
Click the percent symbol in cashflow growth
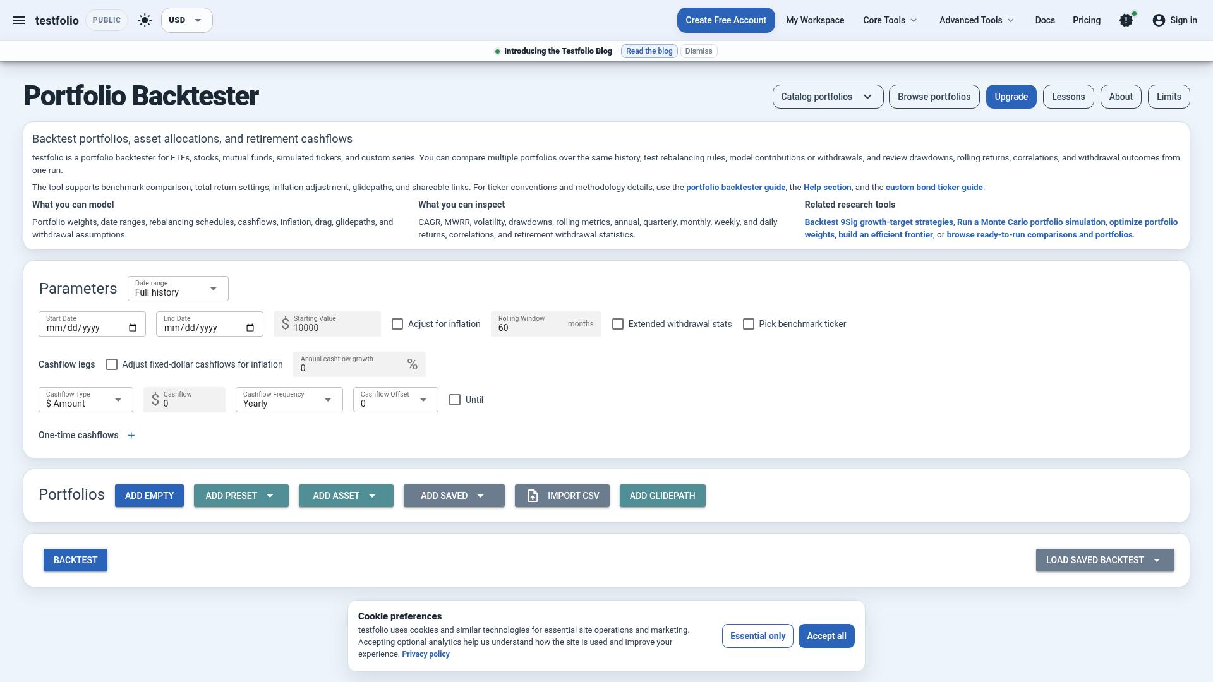pos(413,364)
